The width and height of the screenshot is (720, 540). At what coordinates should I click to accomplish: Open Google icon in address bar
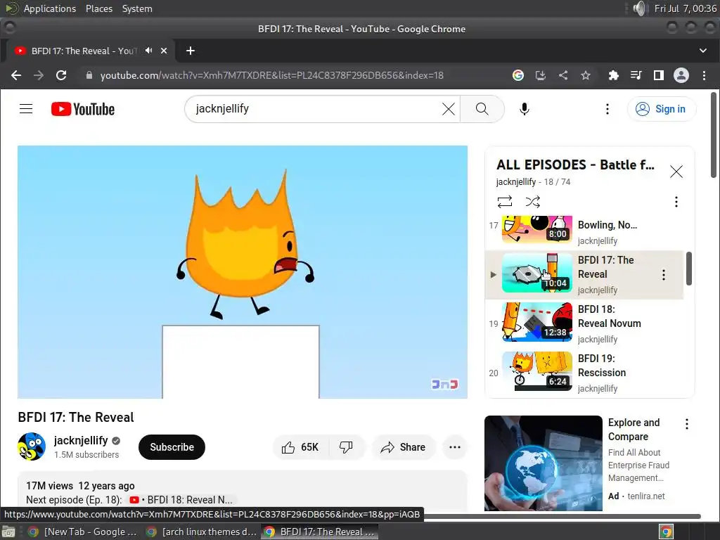coord(518,75)
